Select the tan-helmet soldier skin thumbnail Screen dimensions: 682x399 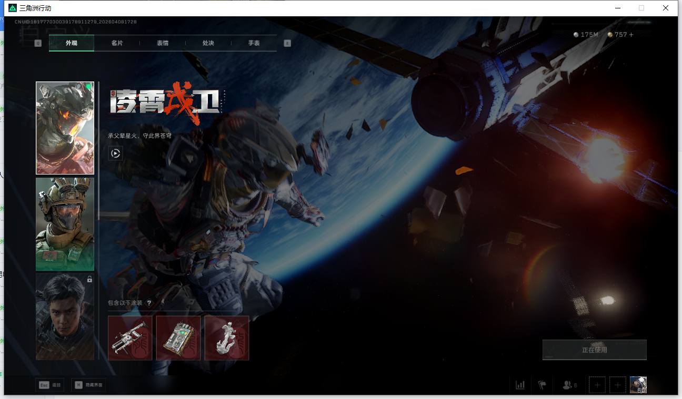65,224
